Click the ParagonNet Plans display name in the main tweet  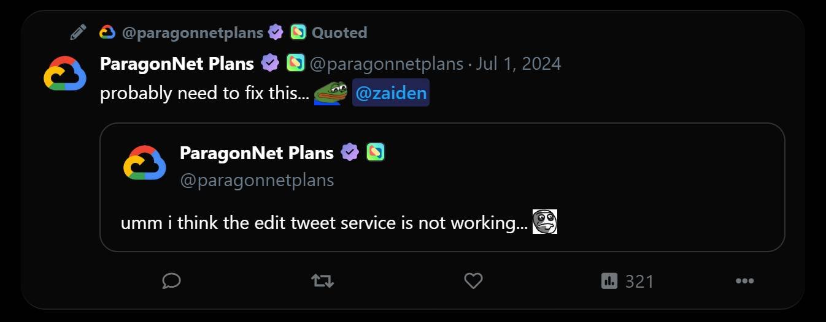pos(177,64)
